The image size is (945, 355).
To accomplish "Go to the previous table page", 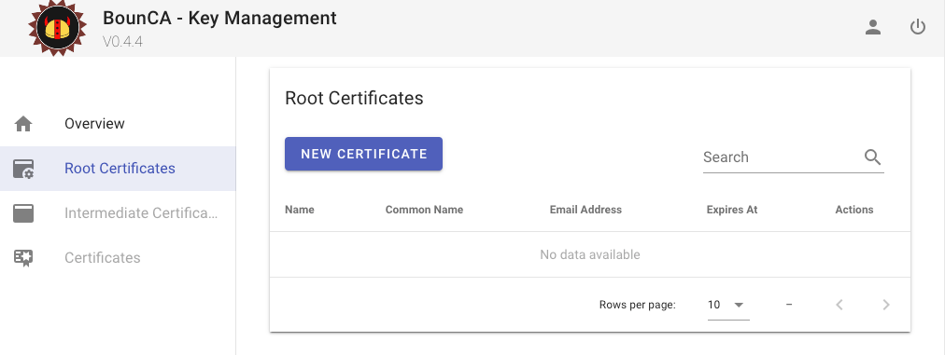I will (x=839, y=305).
